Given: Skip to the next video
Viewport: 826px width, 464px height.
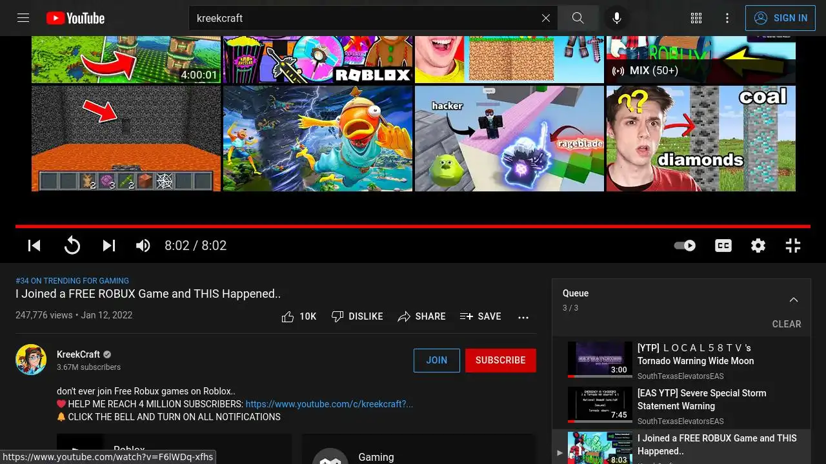Looking at the screenshot, I should (x=109, y=246).
